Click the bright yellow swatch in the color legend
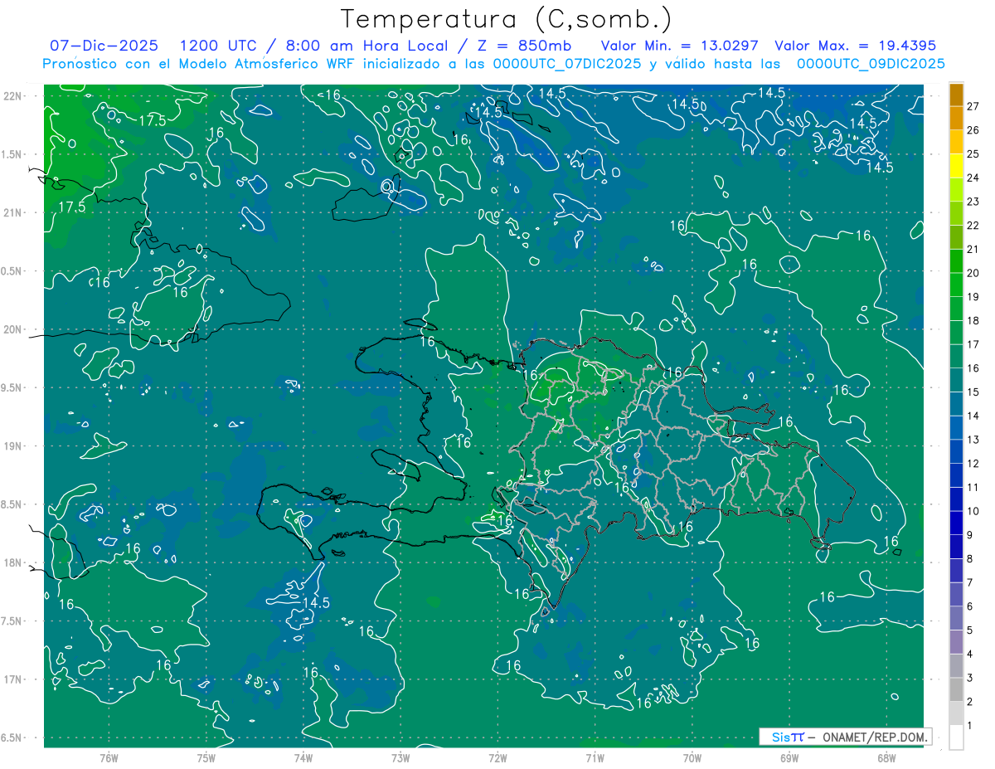Viewport: 995px width, 769px height. tap(956, 166)
